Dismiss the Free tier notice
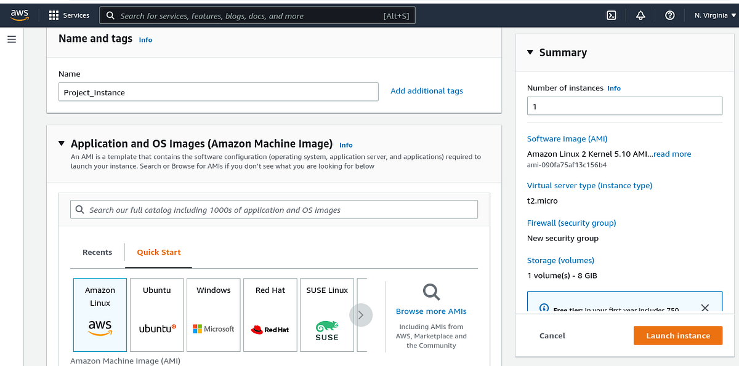Viewport: 739px width, 366px height. [x=705, y=308]
